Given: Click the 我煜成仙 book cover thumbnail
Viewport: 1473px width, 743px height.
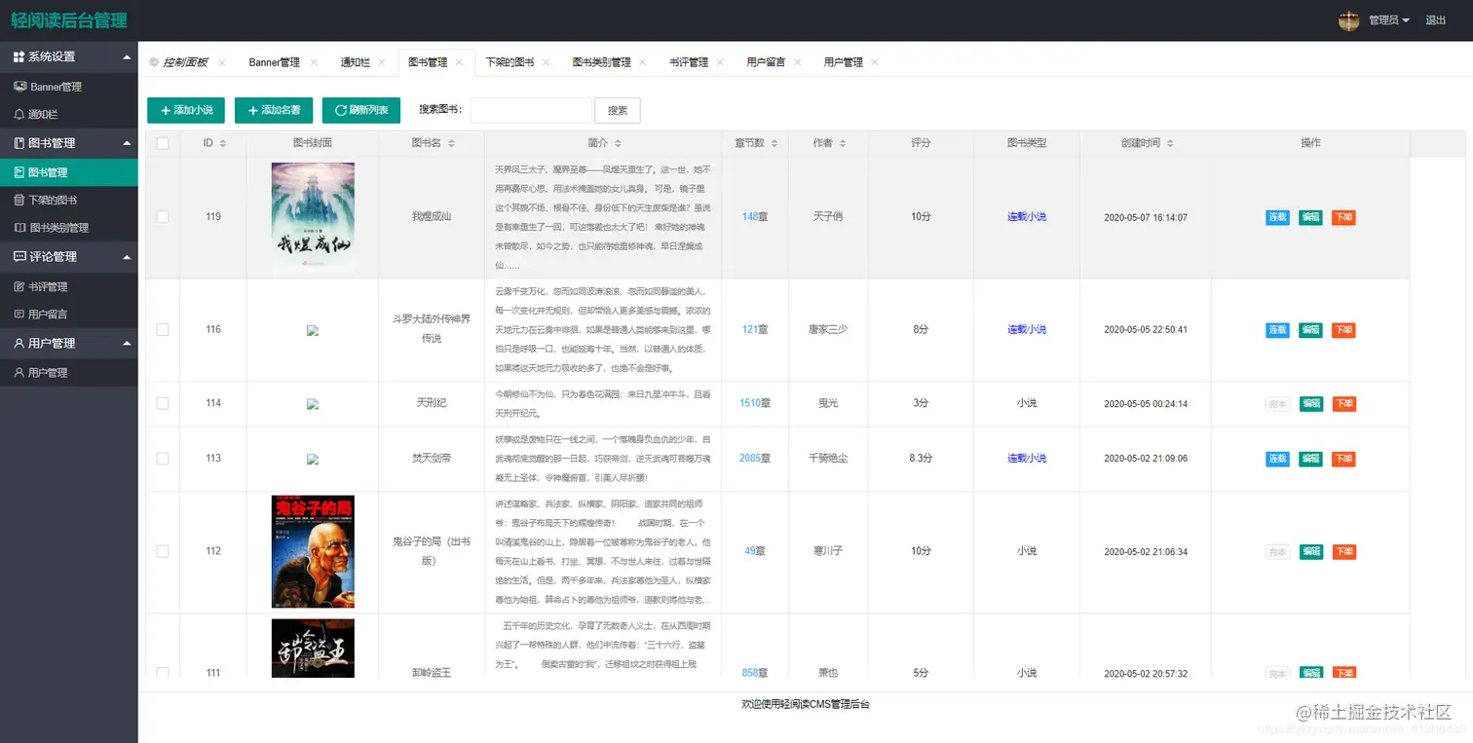Looking at the screenshot, I should point(313,217).
